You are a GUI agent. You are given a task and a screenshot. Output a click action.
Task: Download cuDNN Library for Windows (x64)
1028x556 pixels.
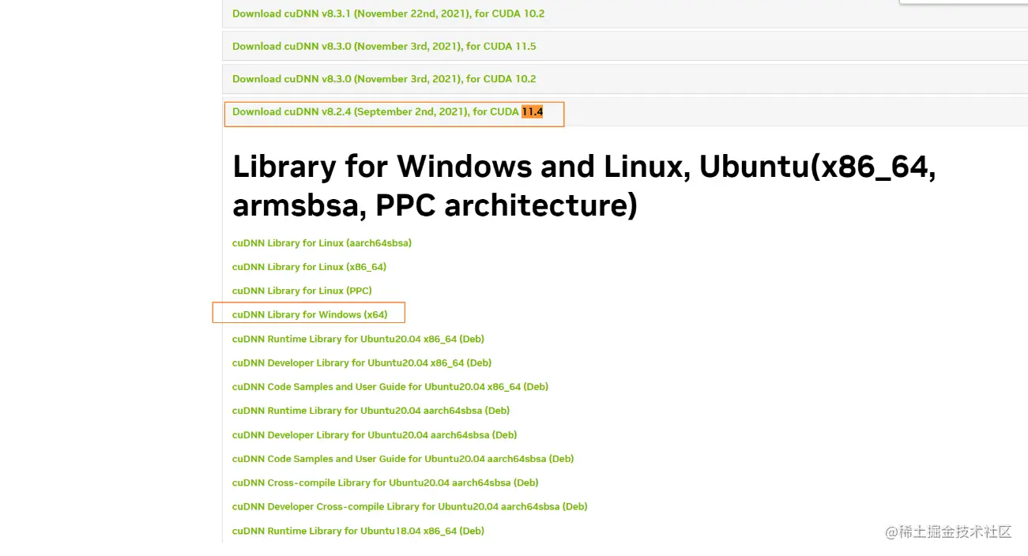coord(310,314)
